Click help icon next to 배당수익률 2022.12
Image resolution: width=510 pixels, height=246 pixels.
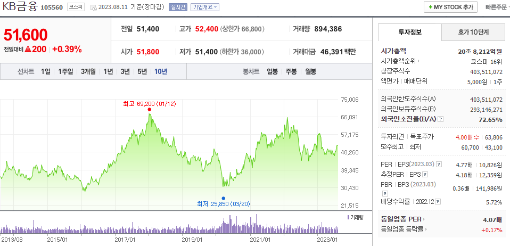point(438,202)
